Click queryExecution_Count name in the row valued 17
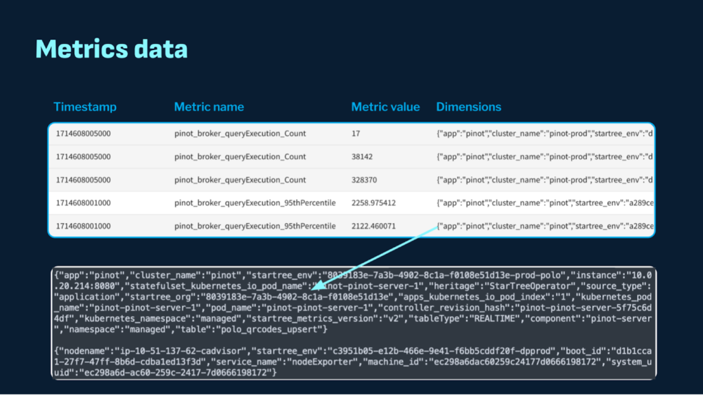The image size is (703, 396). click(240, 134)
